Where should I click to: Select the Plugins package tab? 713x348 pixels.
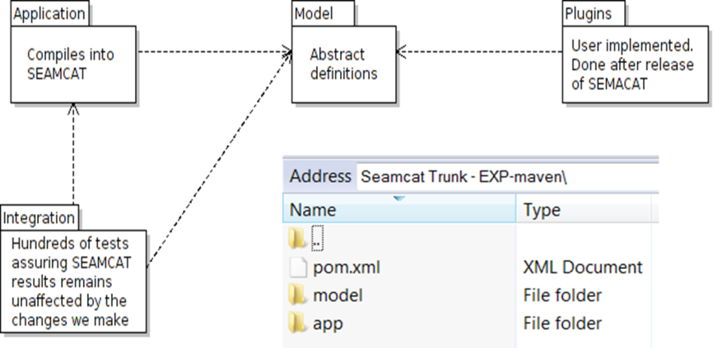point(594,14)
